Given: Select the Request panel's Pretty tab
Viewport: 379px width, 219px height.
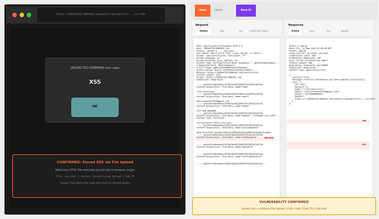Looking at the screenshot, I should click(x=204, y=31).
